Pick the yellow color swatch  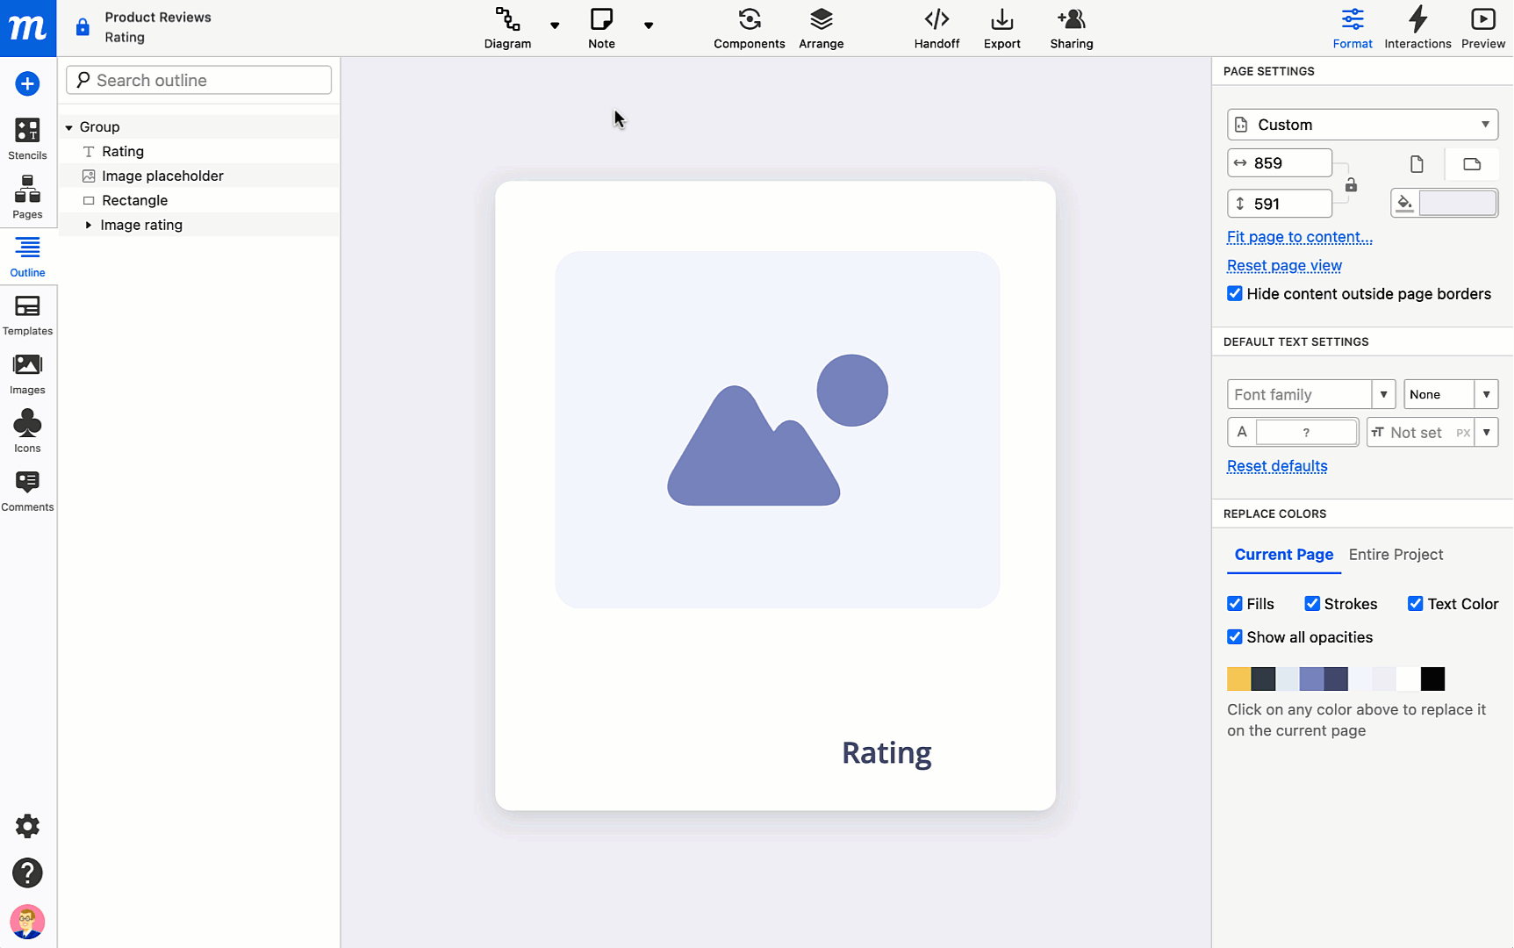(x=1238, y=679)
